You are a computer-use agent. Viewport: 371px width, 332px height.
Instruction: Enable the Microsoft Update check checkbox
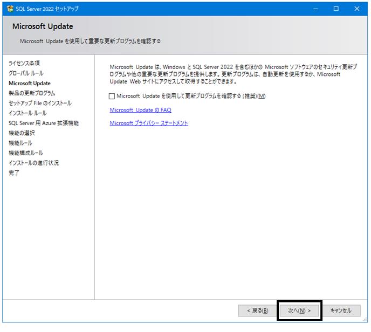[112, 96]
